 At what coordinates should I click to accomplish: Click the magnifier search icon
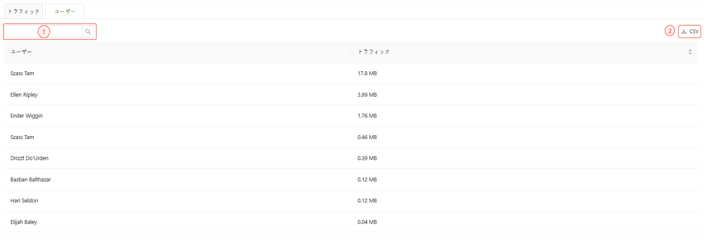(x=88, y=31)
